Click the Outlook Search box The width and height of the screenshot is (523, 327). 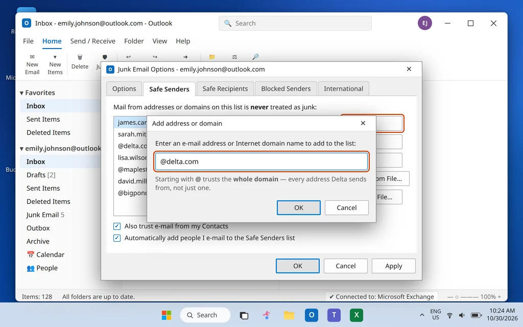295,24
